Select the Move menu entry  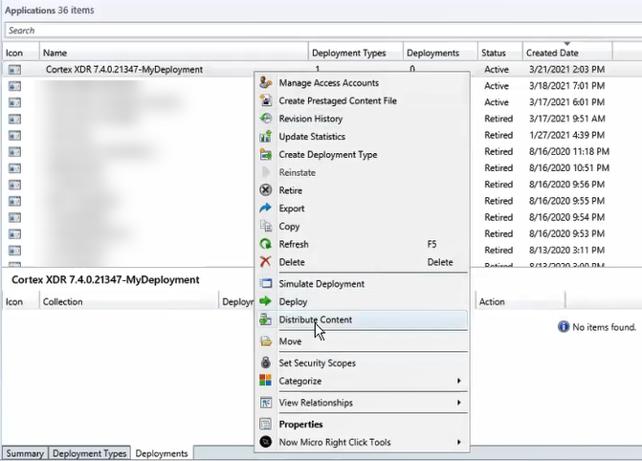(362, 341)
